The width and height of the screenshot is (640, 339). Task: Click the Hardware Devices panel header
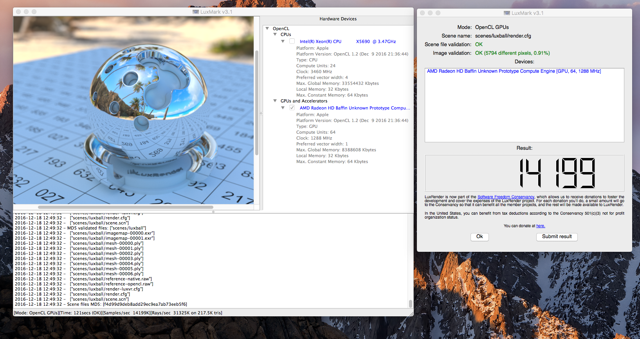point(338,19)
